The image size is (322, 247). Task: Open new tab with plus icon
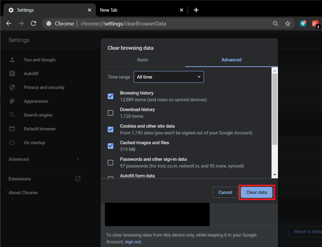click(x=196, y=10)
